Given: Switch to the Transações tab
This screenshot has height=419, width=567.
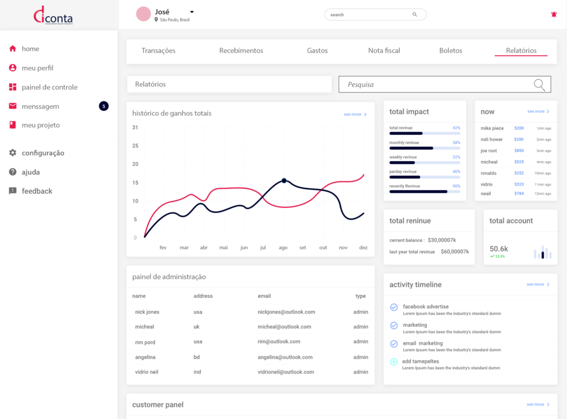Looking at the screenshot, I should tap(158, 50).
